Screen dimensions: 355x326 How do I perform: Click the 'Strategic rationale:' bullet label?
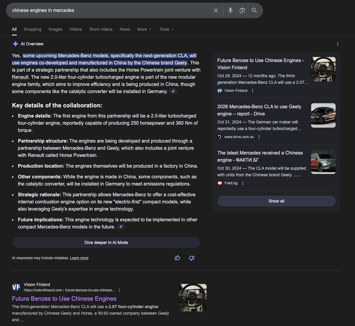click(x=39, y=194)
